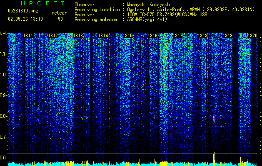The image size is (262, 166).
Task: Click the A504HB(yagi 4el) antenna text
Action: [x=147, y=20]
